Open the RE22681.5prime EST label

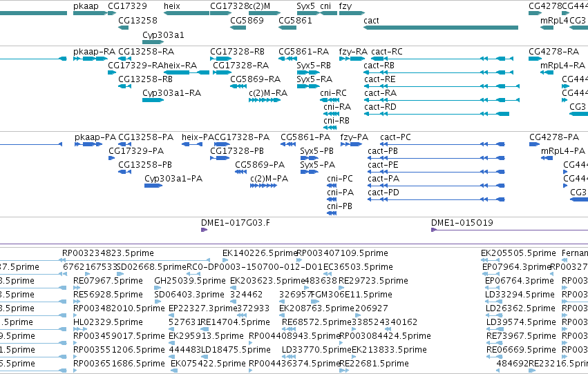click(374, 364)
